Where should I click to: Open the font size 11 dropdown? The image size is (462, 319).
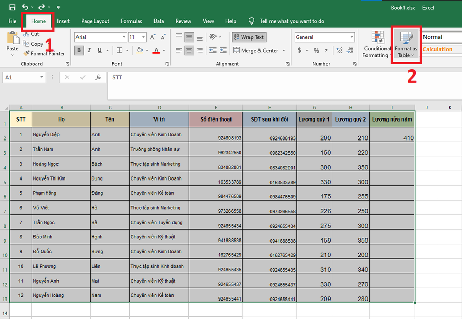point(144,37)
